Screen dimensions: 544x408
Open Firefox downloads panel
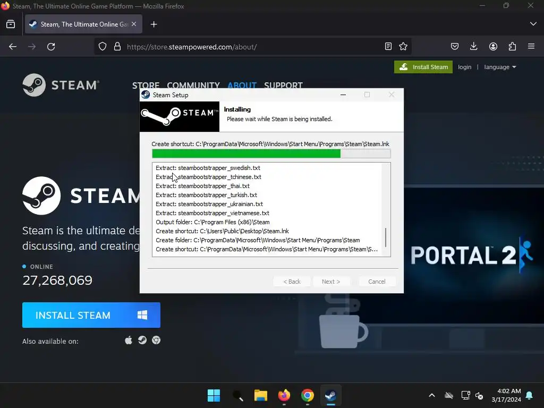coord(473,47)
